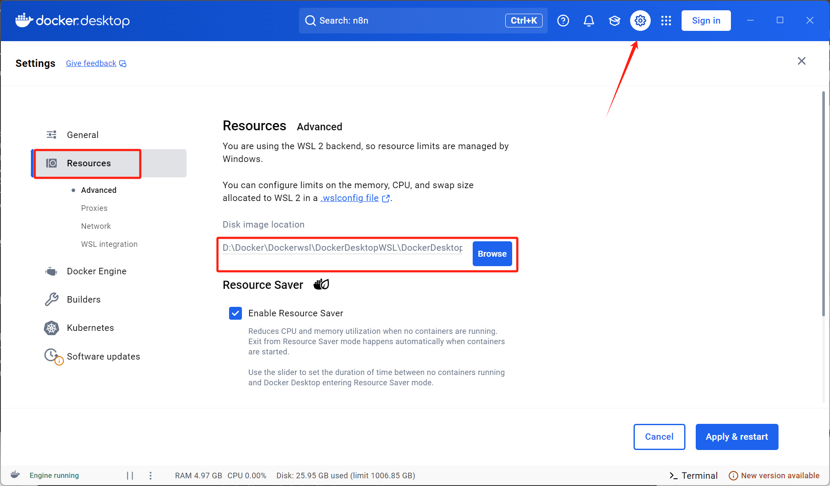Screen dimensions: 830x486
Task: Open the help question mark icon
Action: (563, 21)
